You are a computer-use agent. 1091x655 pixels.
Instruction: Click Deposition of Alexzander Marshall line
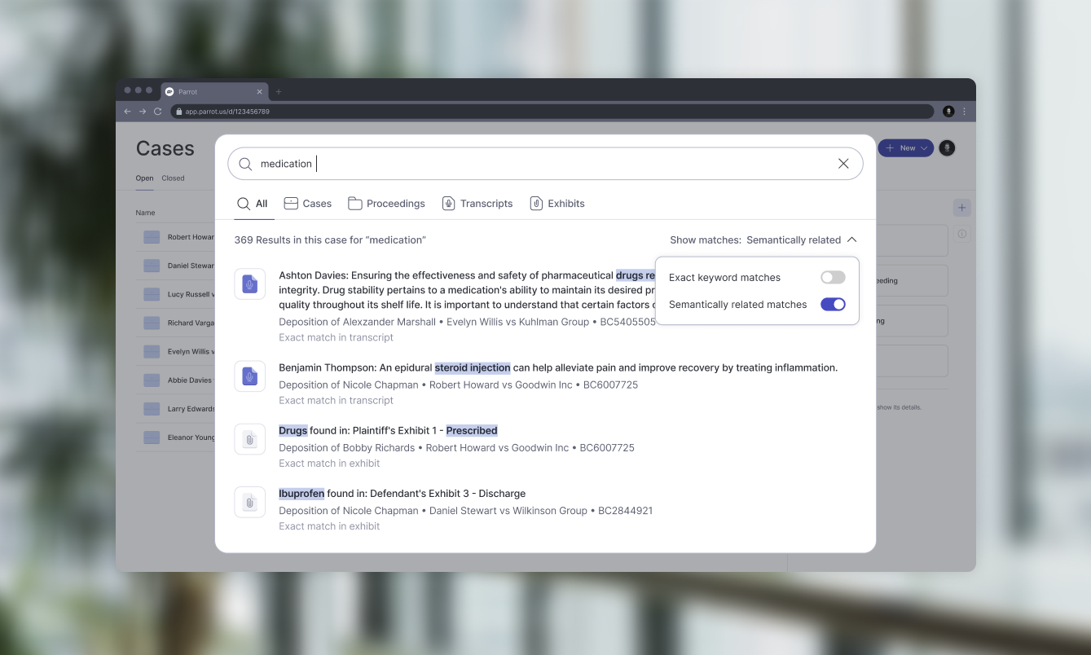[x=467, y=322]
